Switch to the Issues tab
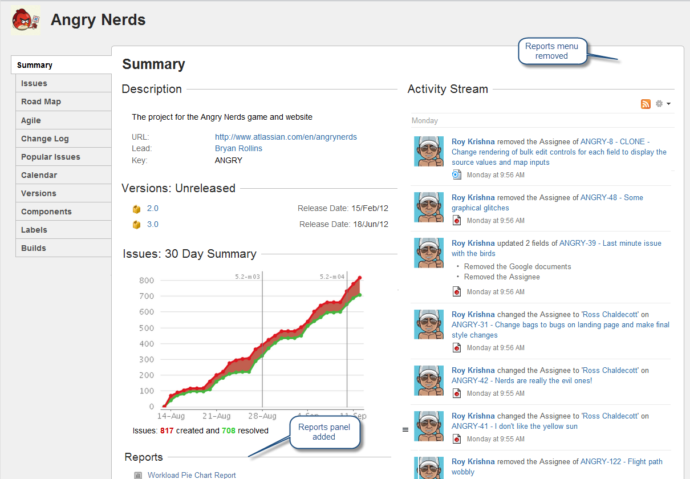The height and width of the screenshot is (479, 690). (x=64, y=83)
